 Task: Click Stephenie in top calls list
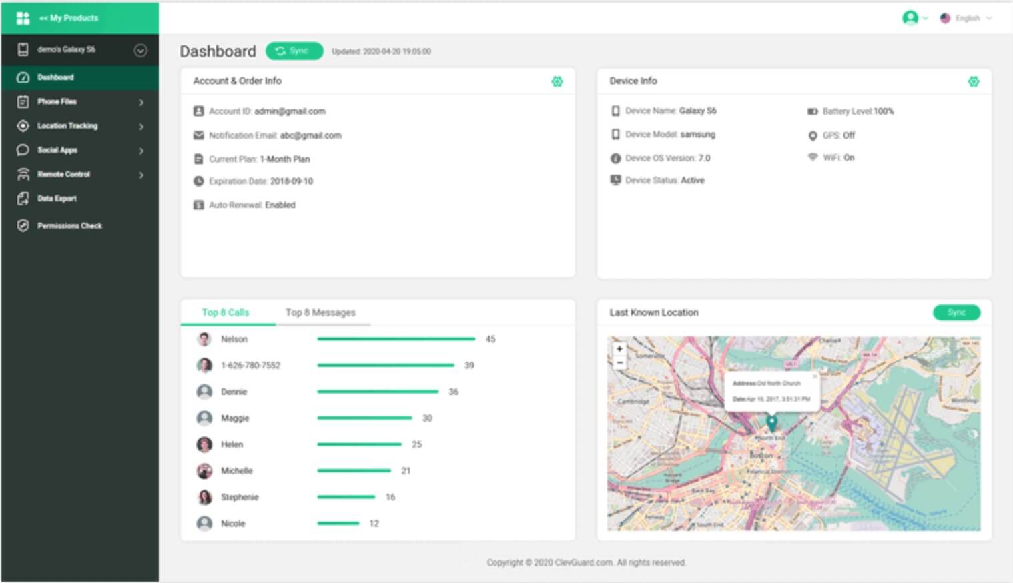click(240, 497)
